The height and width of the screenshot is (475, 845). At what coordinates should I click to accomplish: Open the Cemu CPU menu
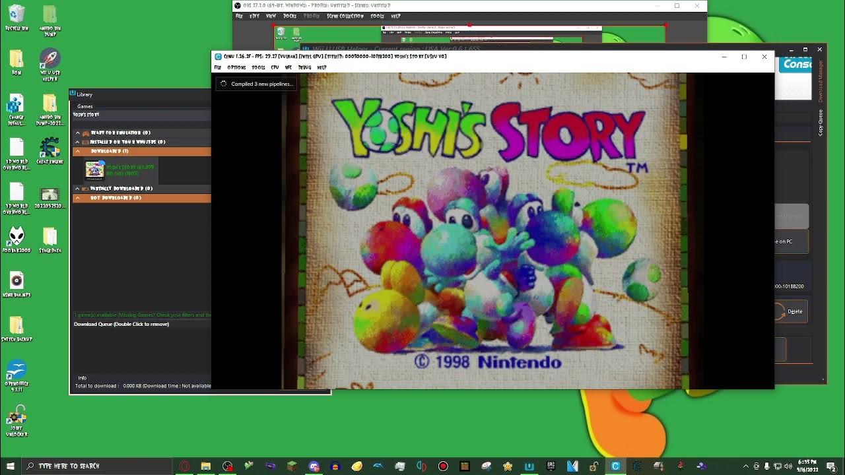(x=275, y=67)
